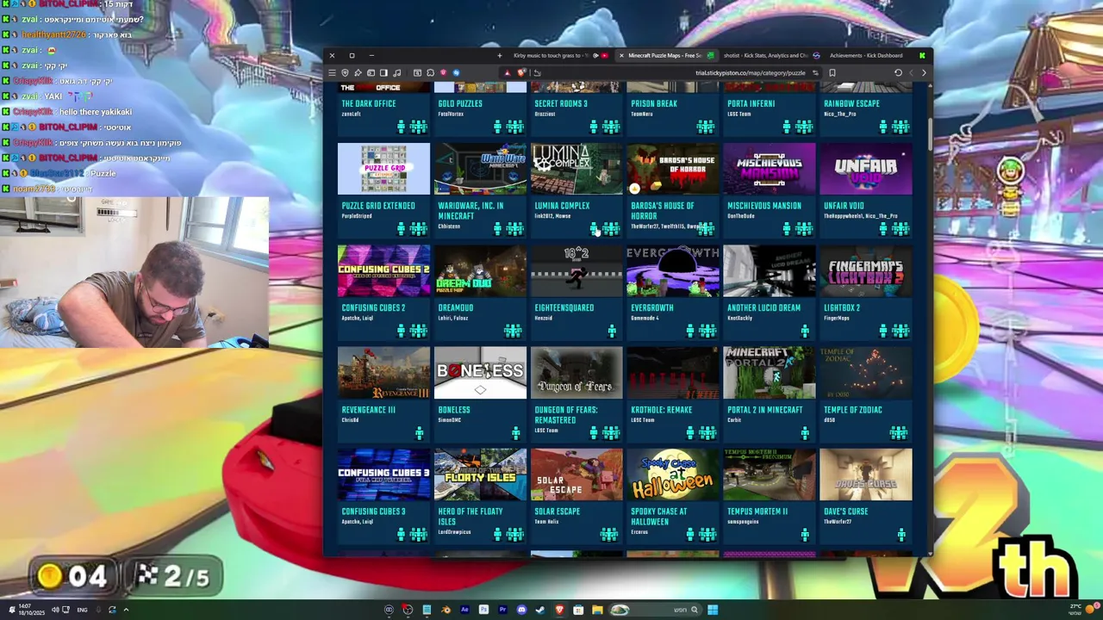Open the extensions puzzle-piece icon
Screen dimensions: 1103x620
[430, 72]
